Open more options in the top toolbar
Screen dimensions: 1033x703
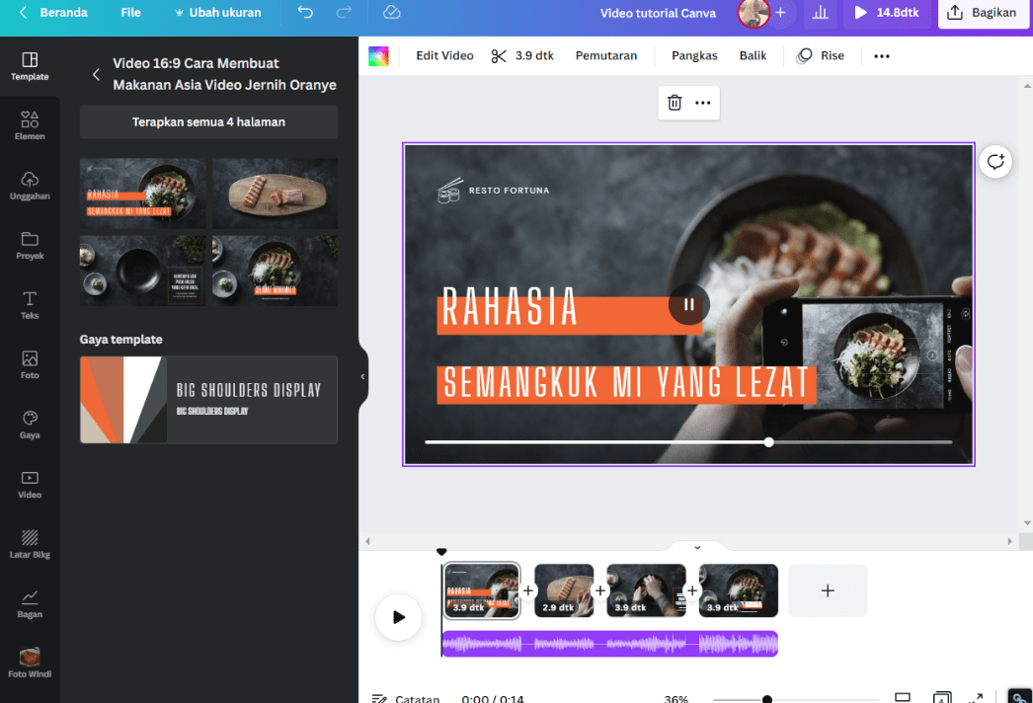[x=882, y=56]
